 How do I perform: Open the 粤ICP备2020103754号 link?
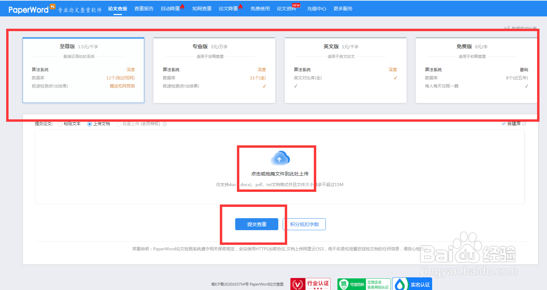(x=229, y=284)
